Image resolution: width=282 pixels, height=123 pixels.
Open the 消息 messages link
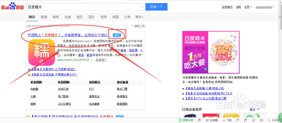(238, 7)
